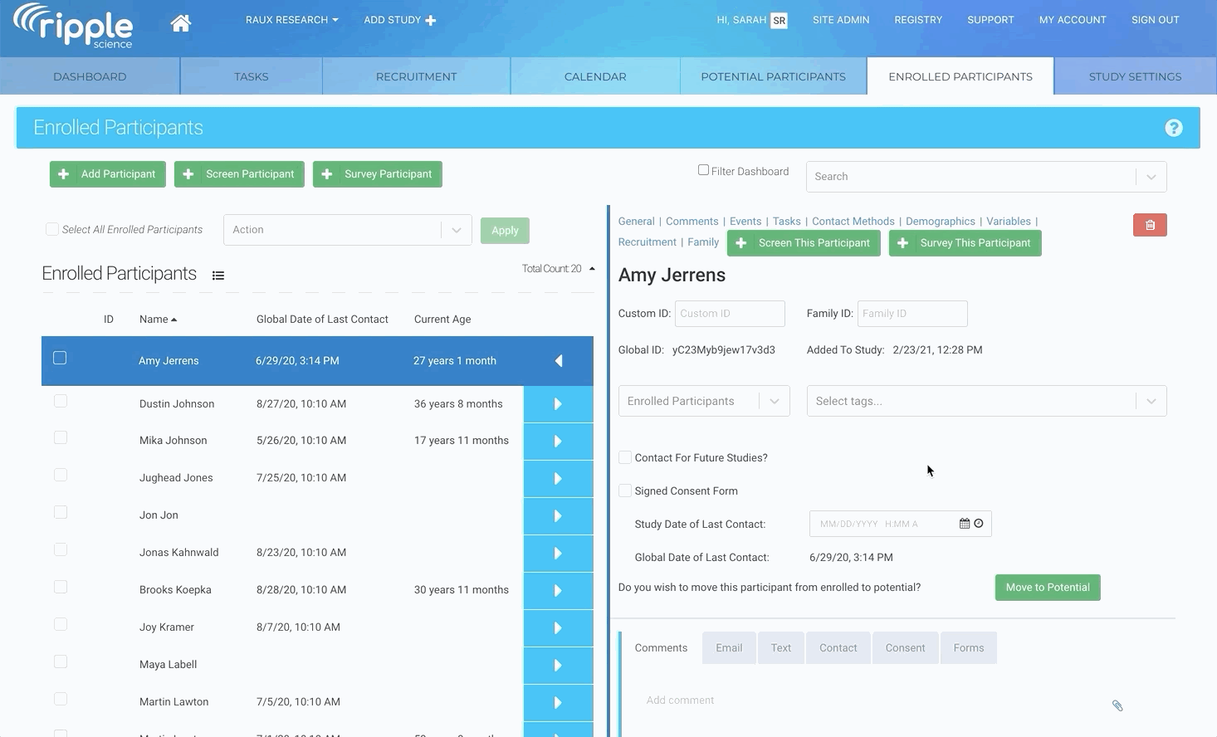Open the Raux Research study menu
The width and height of the screenshot is (1217, 737).
pos(291,20)
